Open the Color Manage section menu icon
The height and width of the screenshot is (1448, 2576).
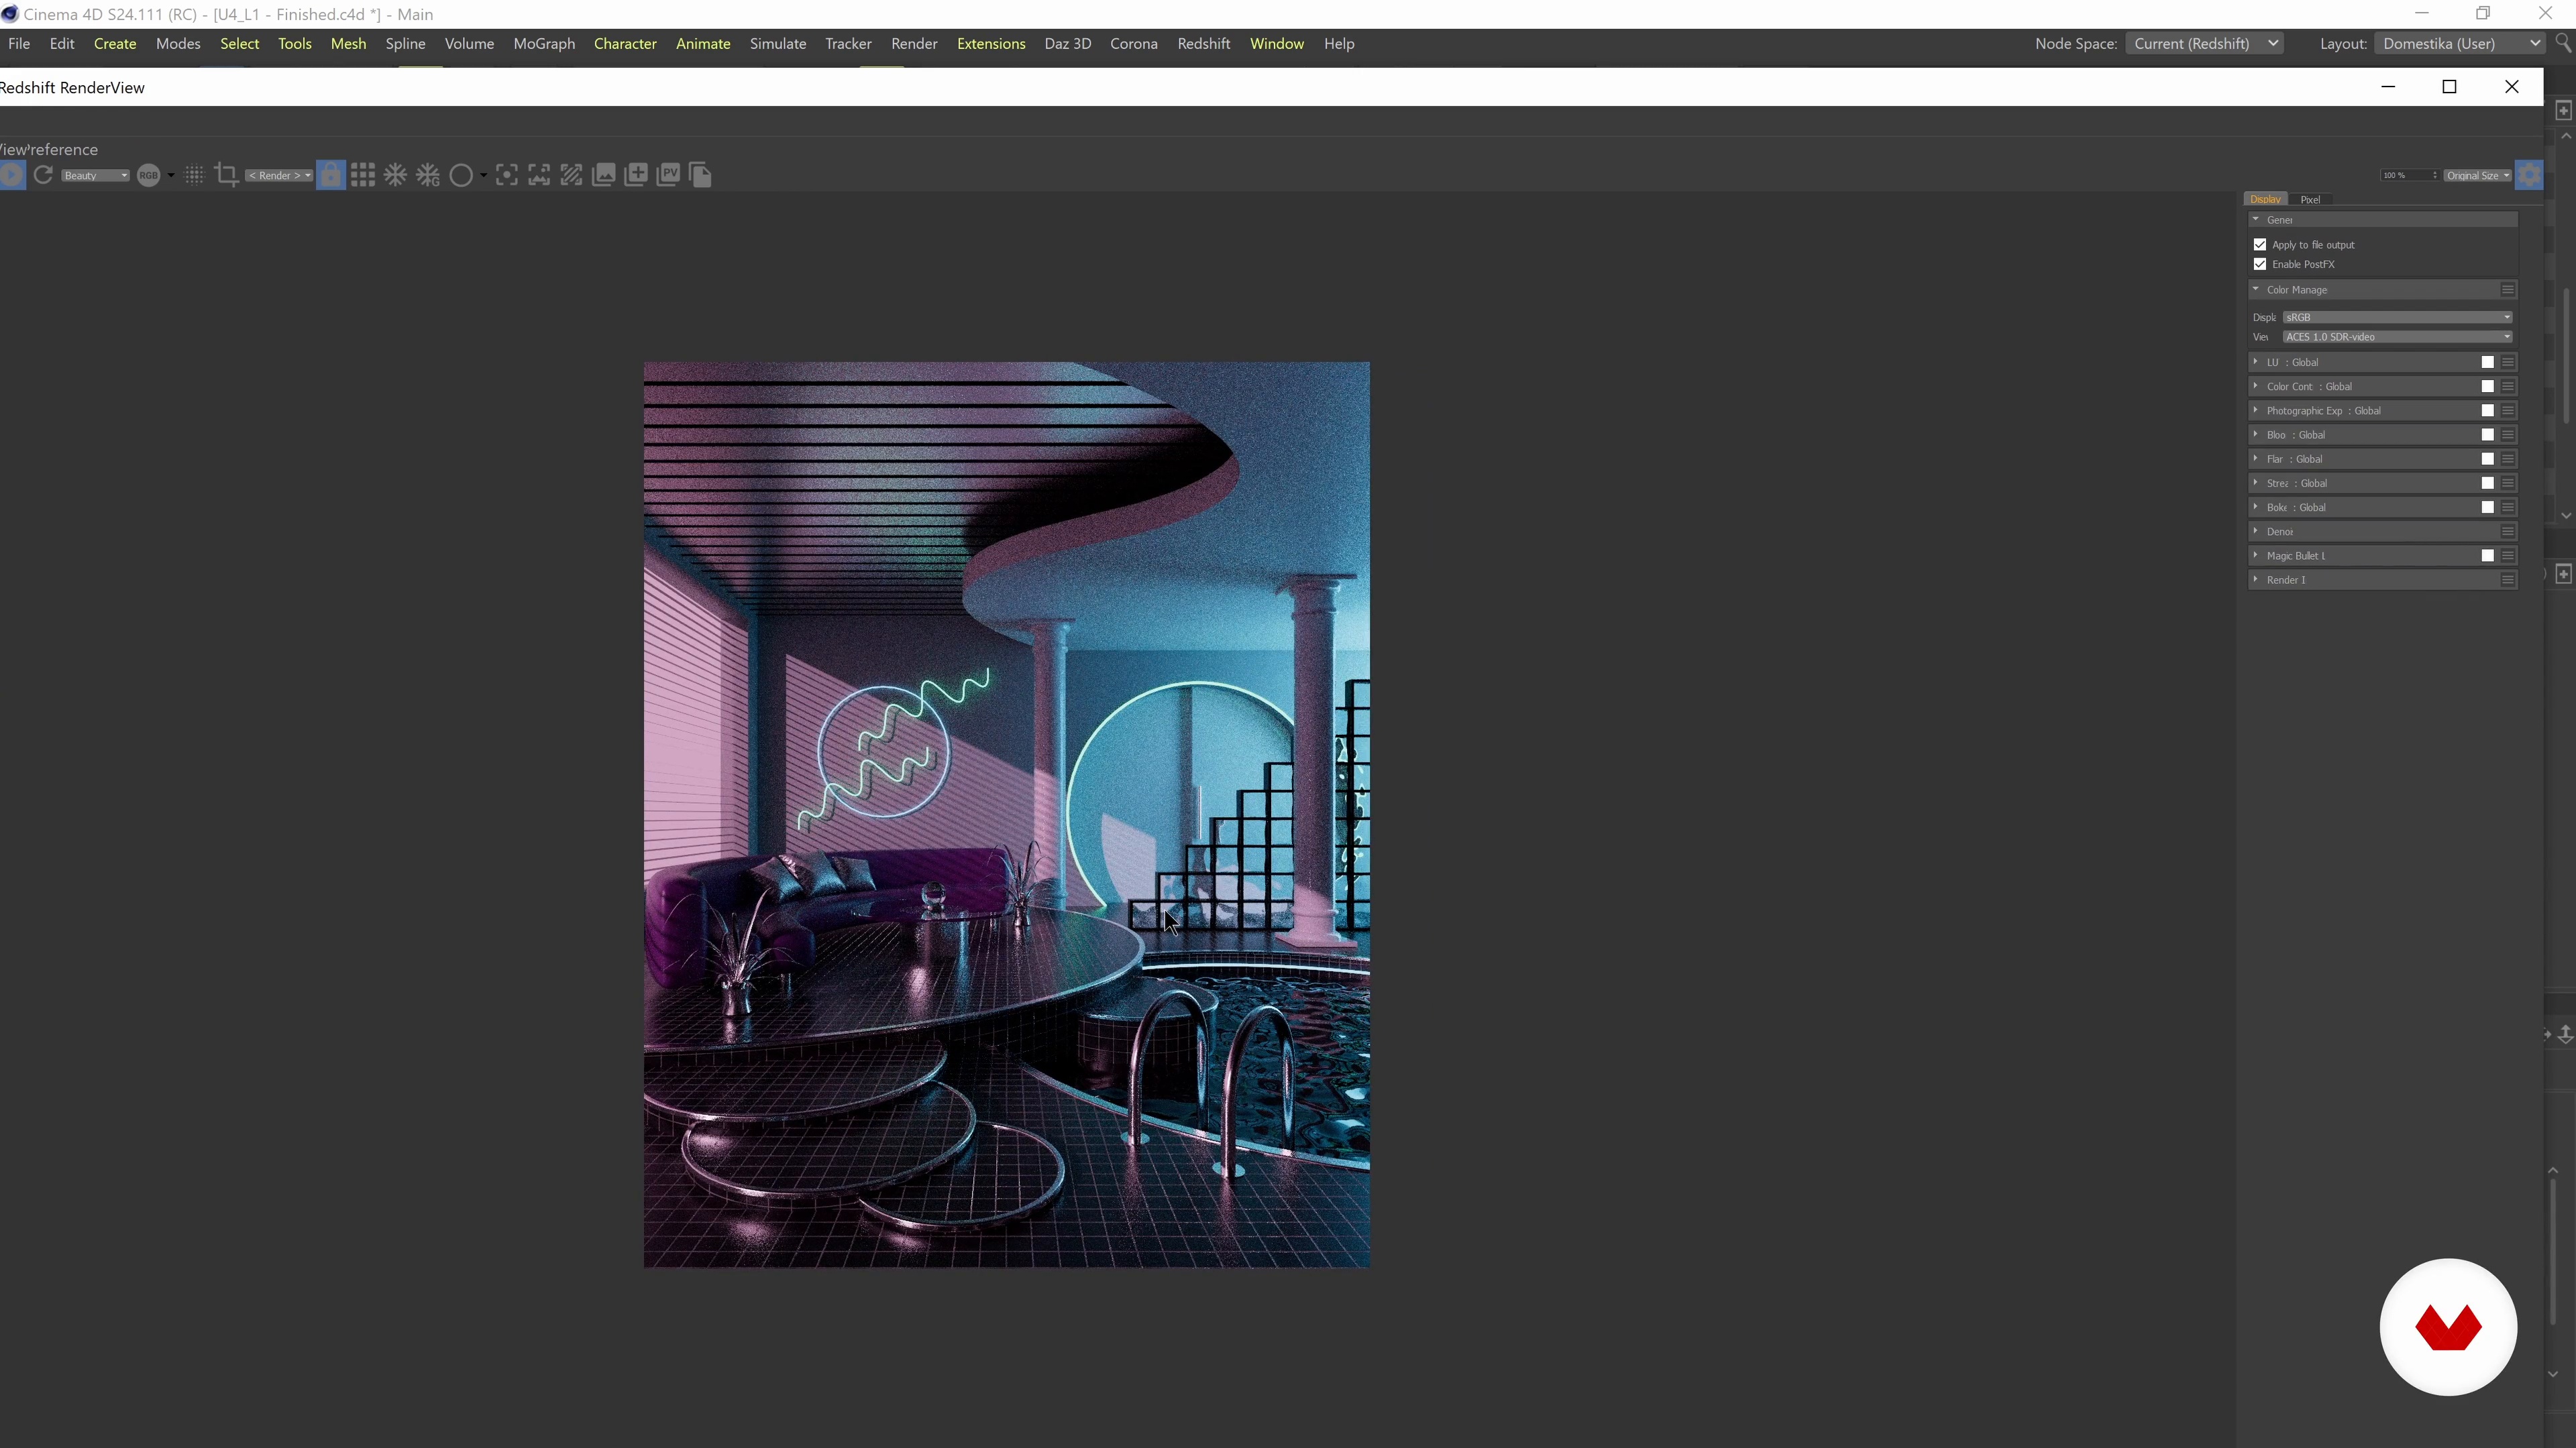tap(2508, 290)
